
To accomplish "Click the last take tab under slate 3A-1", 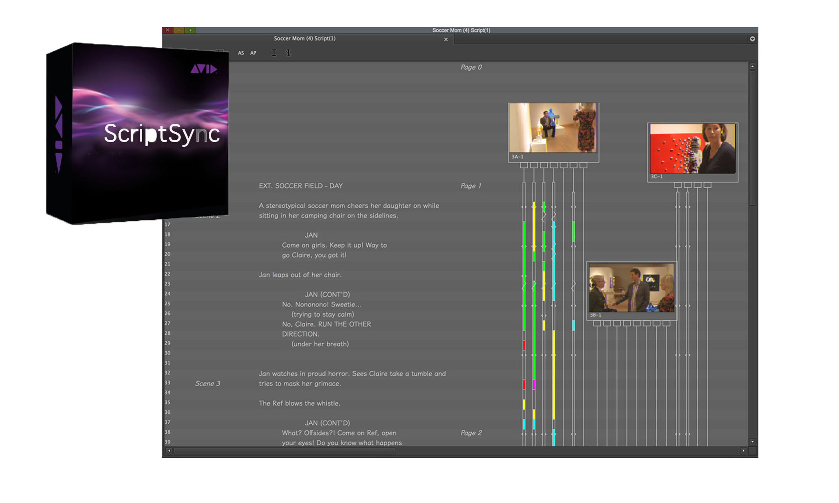I will coord(584,165).
